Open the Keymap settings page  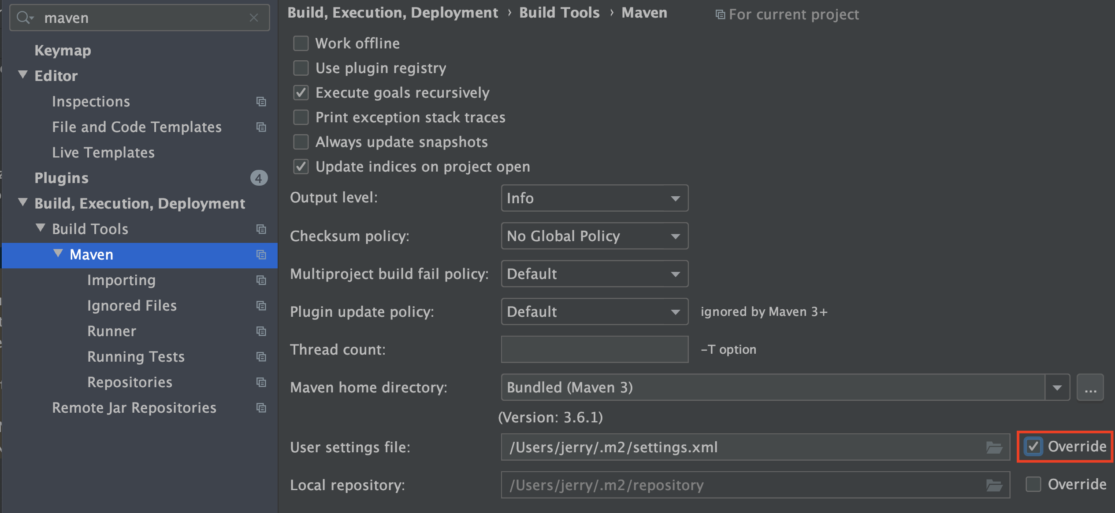[x=63, y=51]
